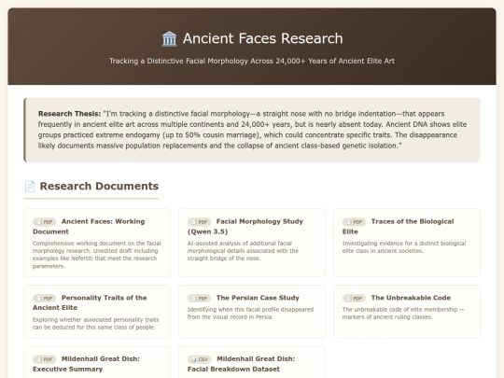
Task: Click description about AI-assisted analysis
Action: click(243, 251)
